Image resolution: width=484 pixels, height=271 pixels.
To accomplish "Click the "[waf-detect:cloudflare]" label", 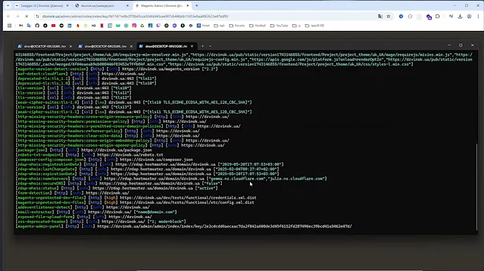I will 42,74.
